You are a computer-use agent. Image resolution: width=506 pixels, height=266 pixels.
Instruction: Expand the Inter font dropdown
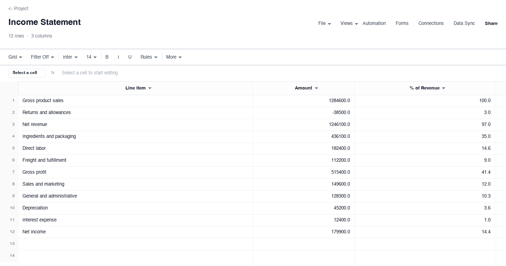pos(70,57)
